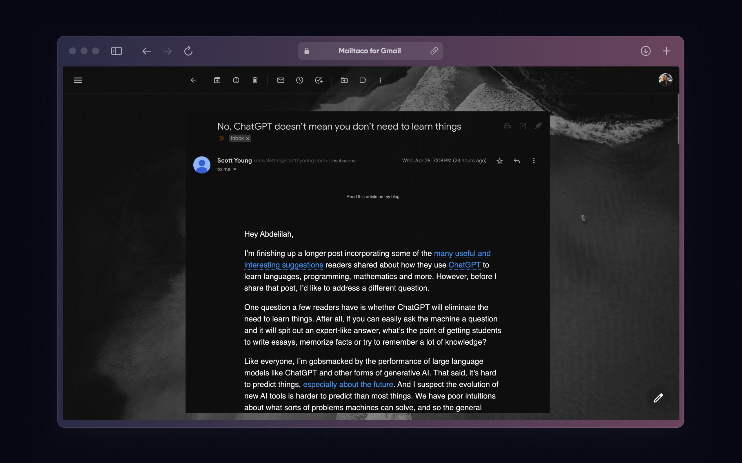Move the email to a folder
742x463 pixels.
344,80
